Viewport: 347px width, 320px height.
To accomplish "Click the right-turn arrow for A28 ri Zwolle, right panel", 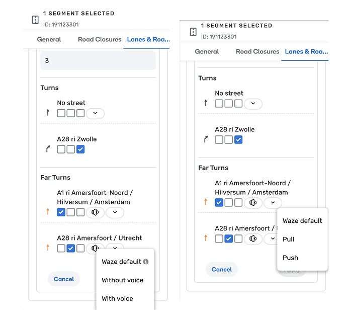I will point(205,139).
